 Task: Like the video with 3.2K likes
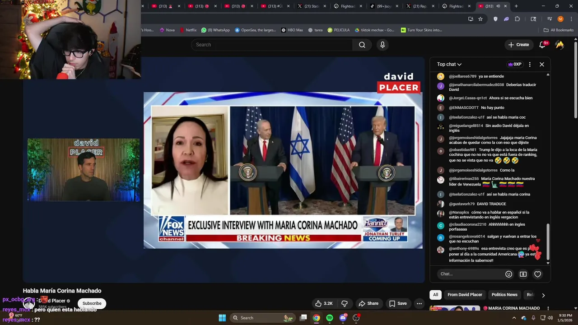[x=325, y=303]
